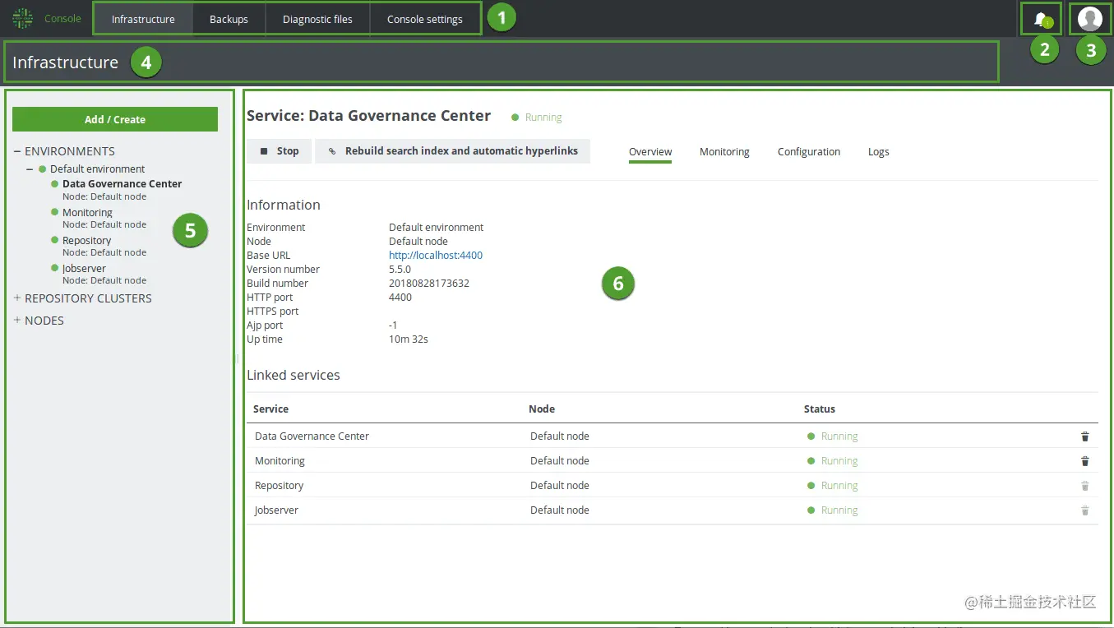Rebuild search index and automatic hyperlinks
1114x628 pixels.
click(x=452, y=151)
